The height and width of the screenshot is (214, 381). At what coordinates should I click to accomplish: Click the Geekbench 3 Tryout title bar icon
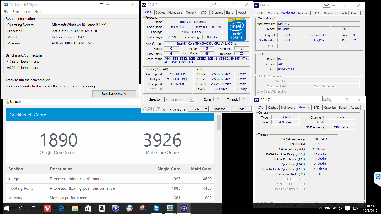[6, 5]
